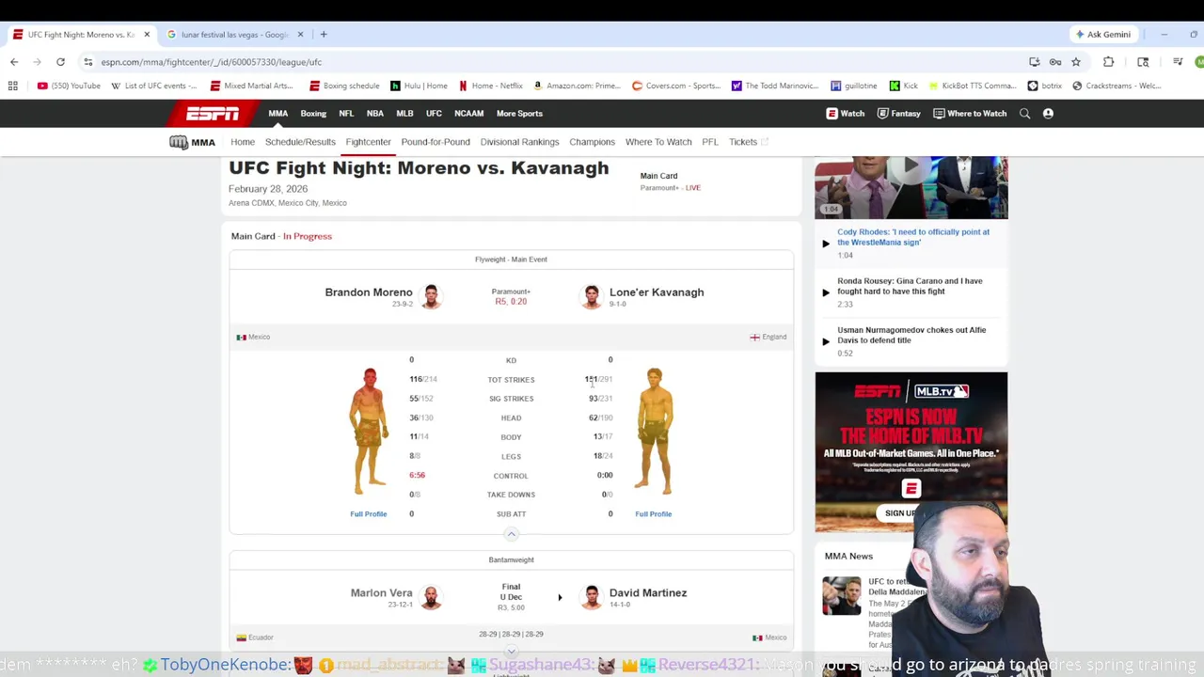Open the Covers.com Sports bookmark
This screenshot has width=1204, height=677.
pyautogui.click(x=675, y=86)
